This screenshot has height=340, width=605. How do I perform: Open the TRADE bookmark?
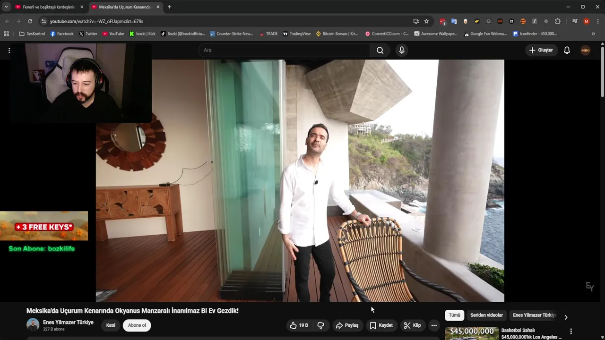268,34
